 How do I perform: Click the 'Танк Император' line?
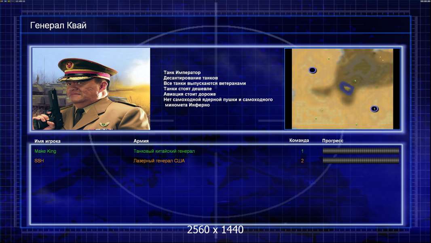coord(182,72)
